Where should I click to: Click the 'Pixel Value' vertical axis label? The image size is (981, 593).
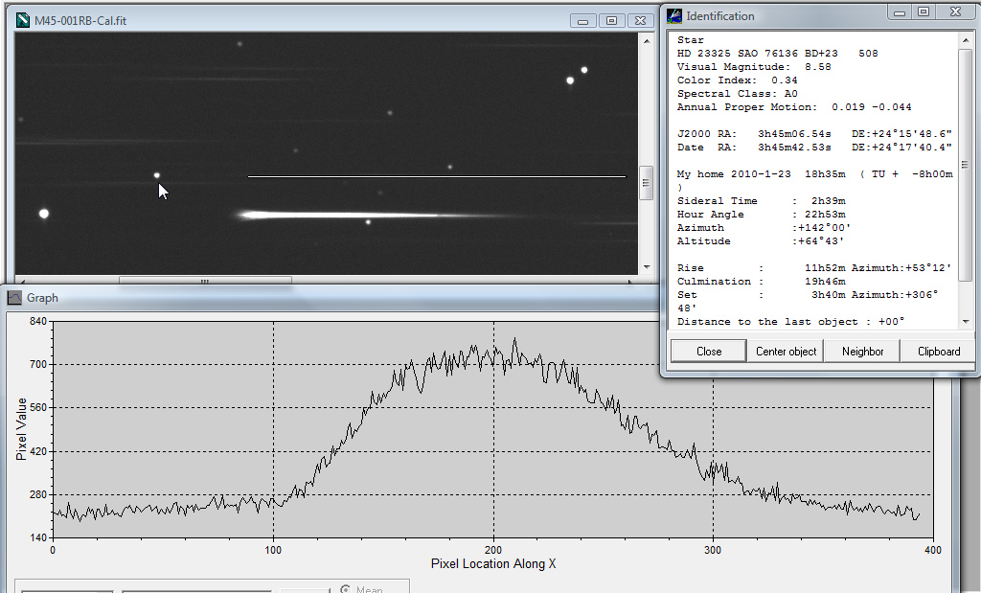click(x=21, y=429)
